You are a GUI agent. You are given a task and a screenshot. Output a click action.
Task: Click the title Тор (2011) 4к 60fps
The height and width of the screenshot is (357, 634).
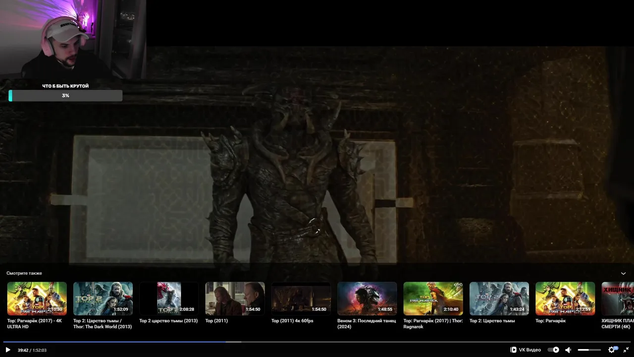(x=292, y=321)
